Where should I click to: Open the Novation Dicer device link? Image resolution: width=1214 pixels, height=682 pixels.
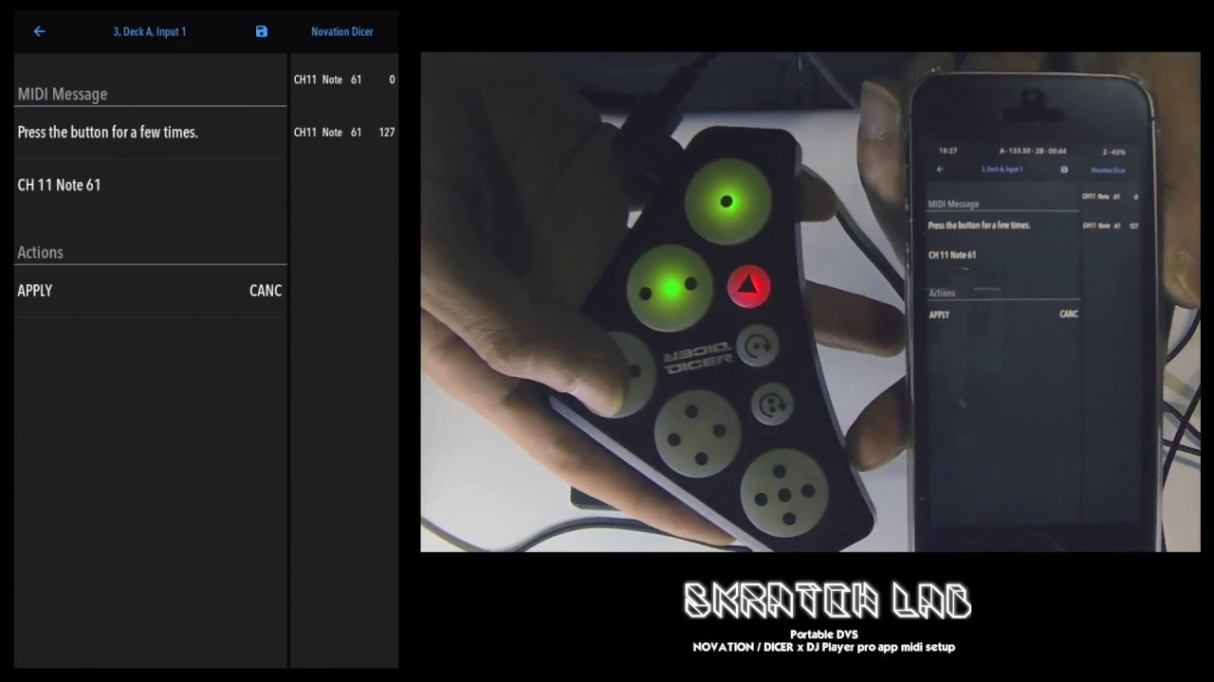(x=341, y=31)
